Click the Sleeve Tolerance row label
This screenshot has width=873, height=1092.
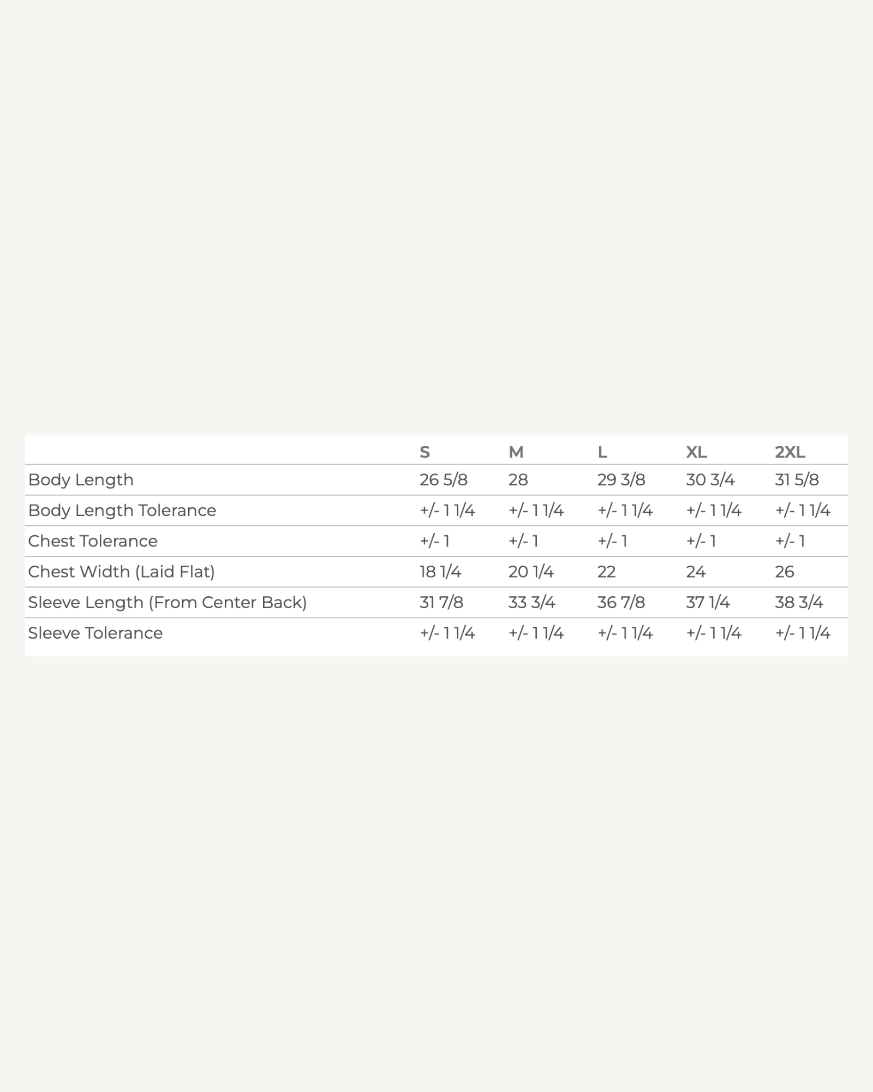tap(95, 633)
